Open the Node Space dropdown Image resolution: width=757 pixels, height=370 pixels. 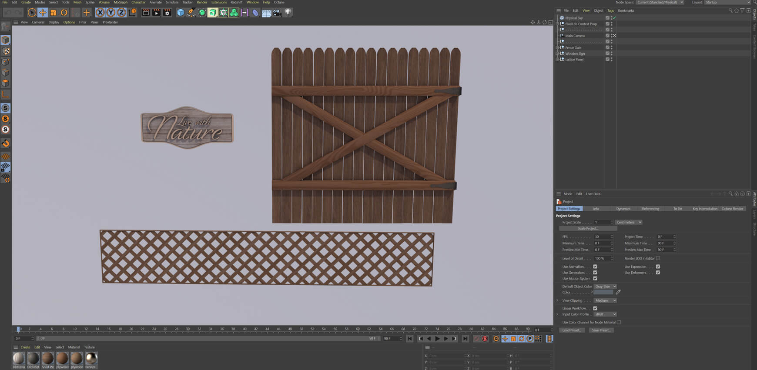click(660, 2)
